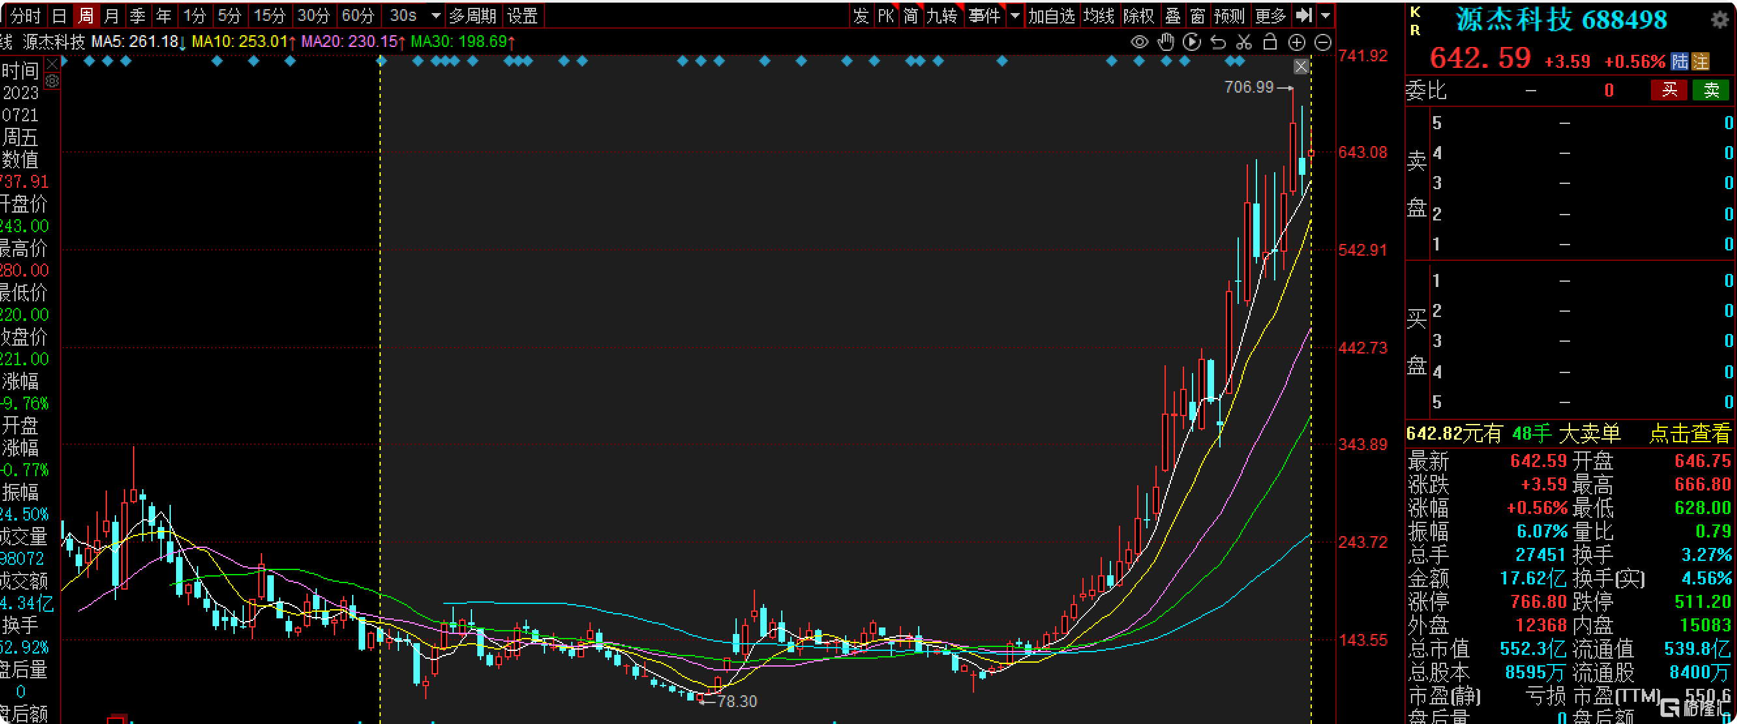Viewport: 1737px width, 724px height.
Task: Open the 更多 more menu
Action: [1271, 15]
